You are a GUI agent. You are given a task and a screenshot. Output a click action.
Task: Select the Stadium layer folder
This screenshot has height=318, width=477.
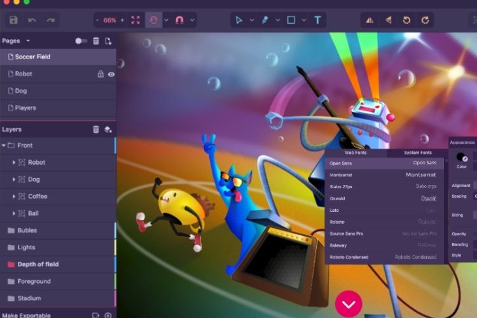click(58, 298)
